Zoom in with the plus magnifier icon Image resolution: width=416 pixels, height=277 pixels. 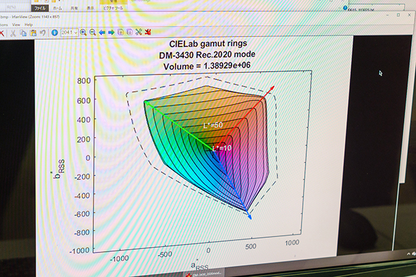pyautogui.click(x=83, y=32)
